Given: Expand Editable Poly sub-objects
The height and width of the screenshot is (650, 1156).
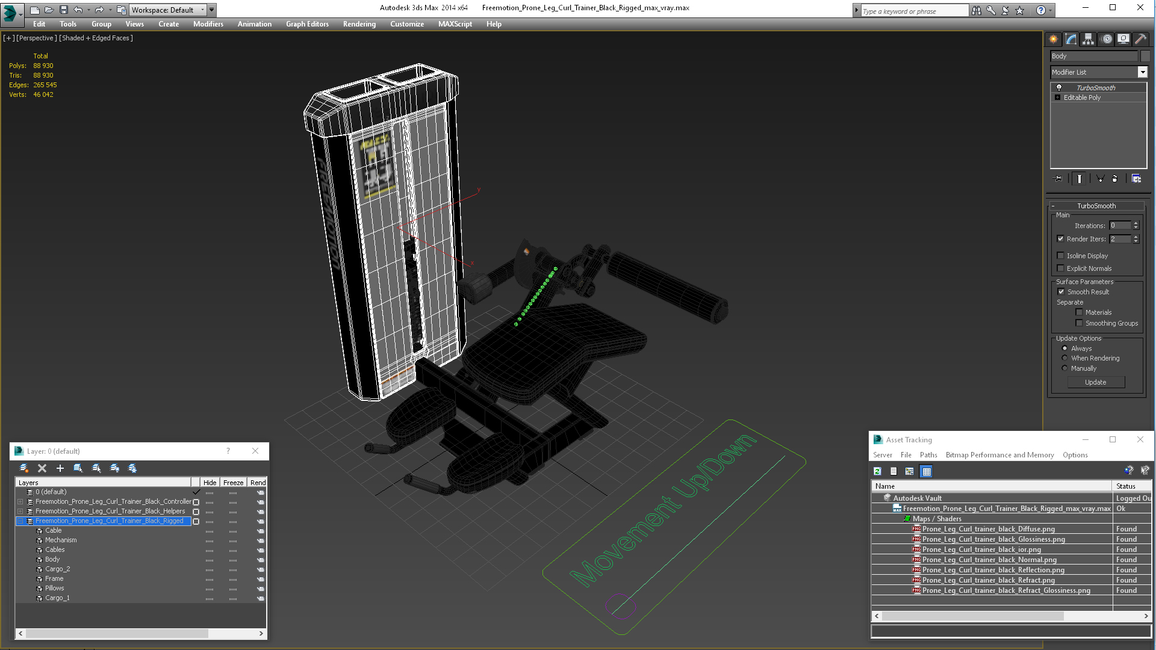Looking at the screenshot, I should tap(1057, 97).
